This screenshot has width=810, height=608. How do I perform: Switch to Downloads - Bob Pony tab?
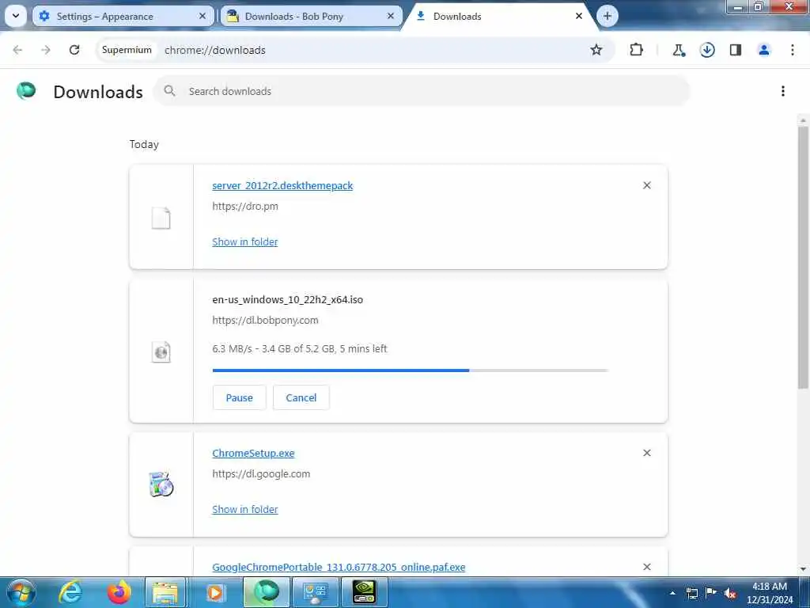tap(311, 16)
